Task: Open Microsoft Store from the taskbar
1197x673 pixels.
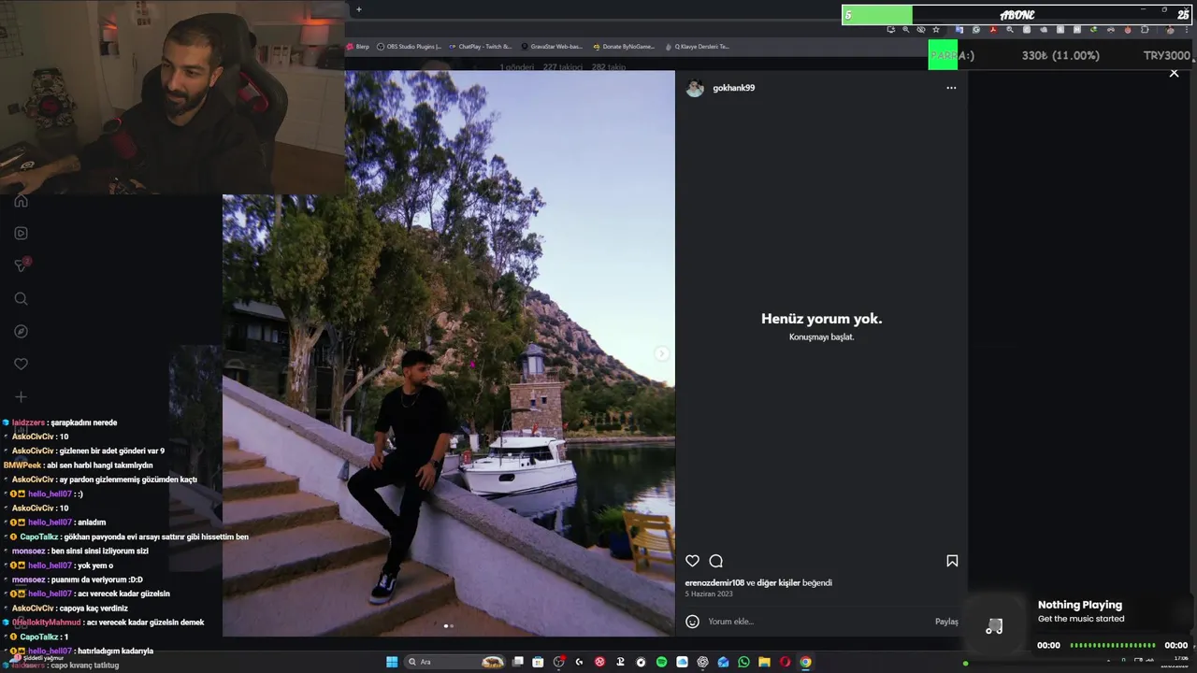Action: 538,662
